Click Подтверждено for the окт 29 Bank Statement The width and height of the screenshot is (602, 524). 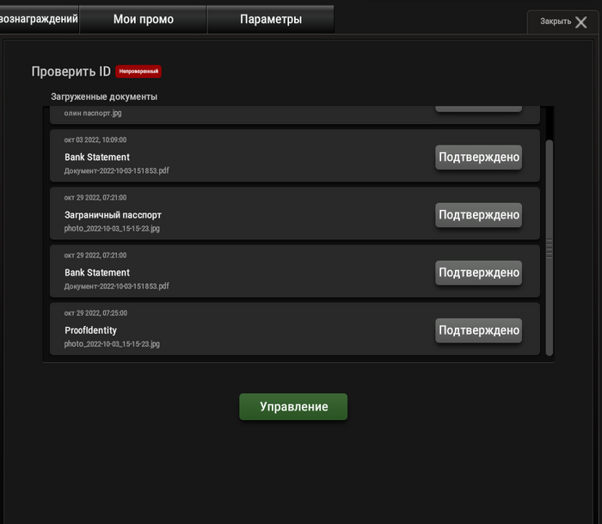coord(478,273)
